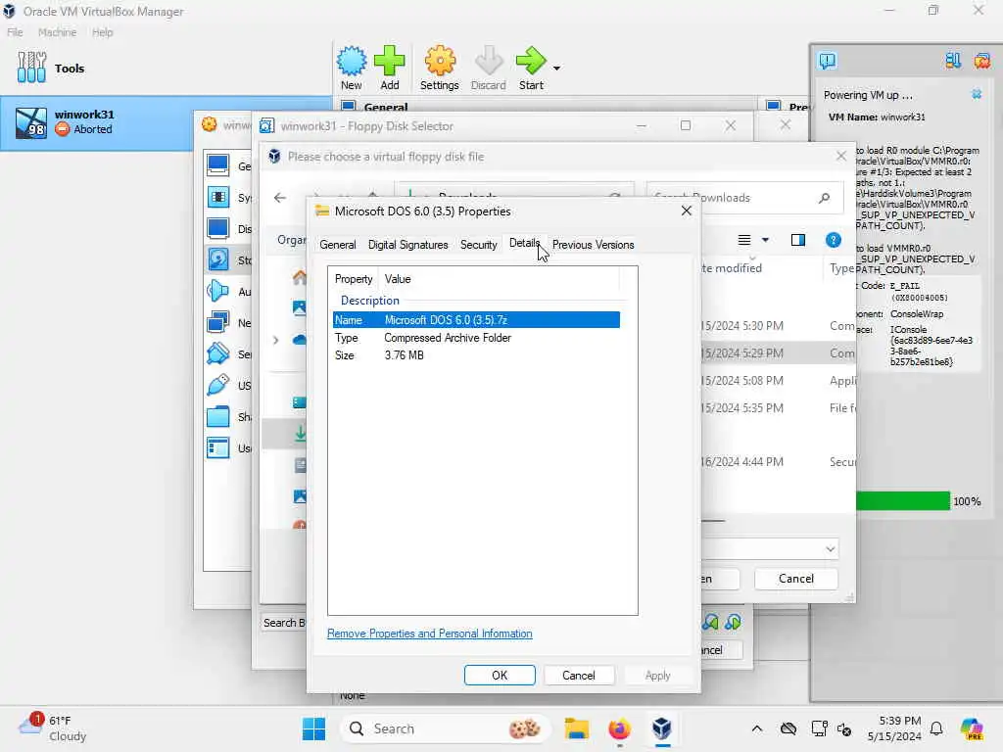Click the 100% green progress bar
This screenshot has width=1003, height=752.
tap(902, 500)
